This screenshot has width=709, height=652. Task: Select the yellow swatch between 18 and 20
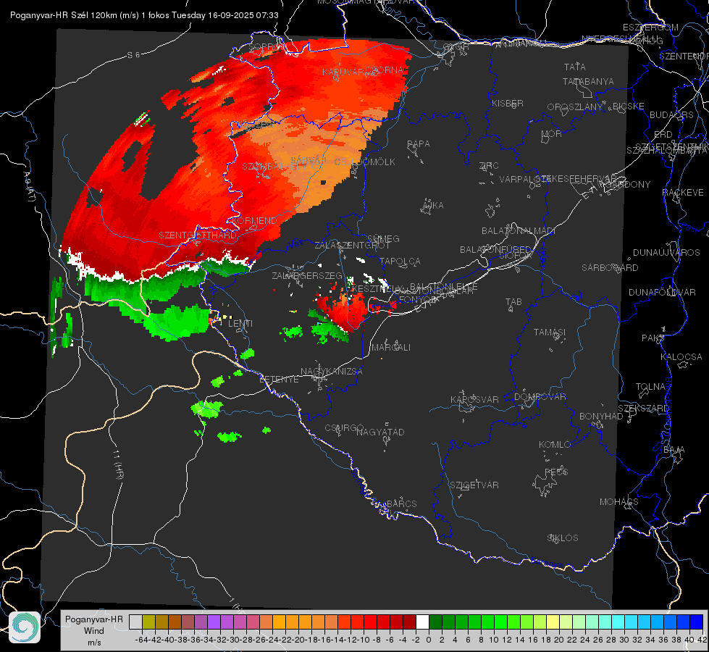coord(553,622)
